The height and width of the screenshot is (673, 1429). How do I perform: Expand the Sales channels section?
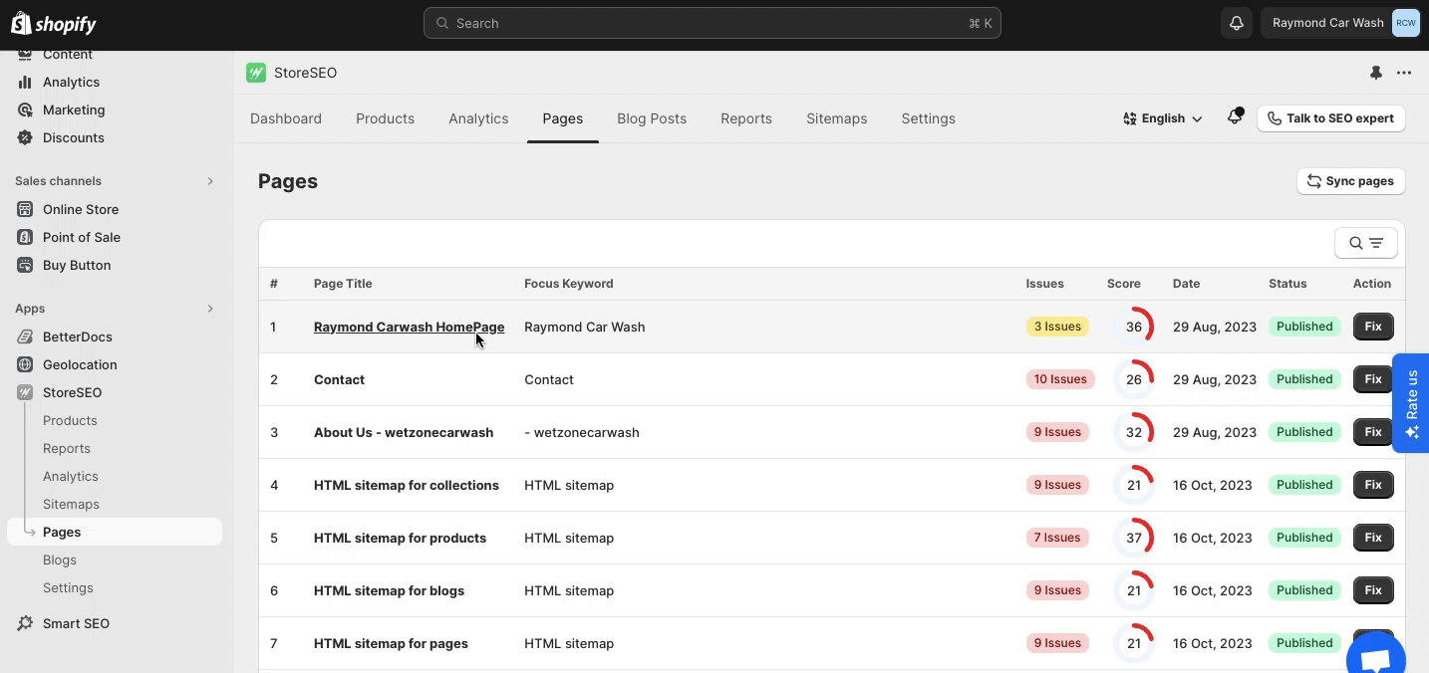click(210, 181)
